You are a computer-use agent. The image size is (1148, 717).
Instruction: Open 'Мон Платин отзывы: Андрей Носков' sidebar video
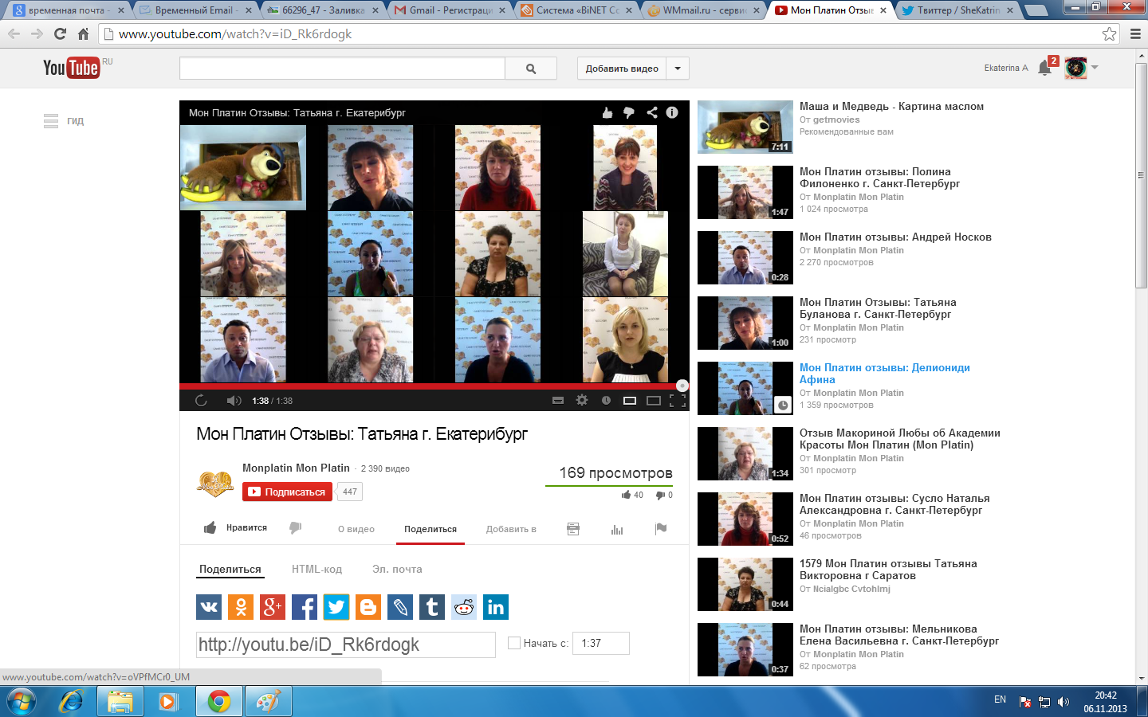[895, 237]
